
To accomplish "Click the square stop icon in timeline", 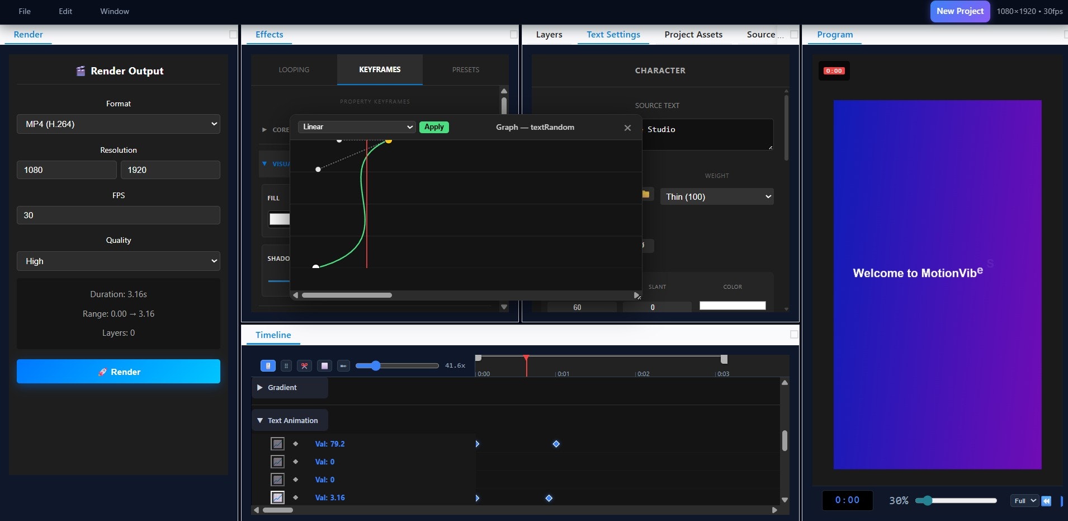I will coord(324,365).
